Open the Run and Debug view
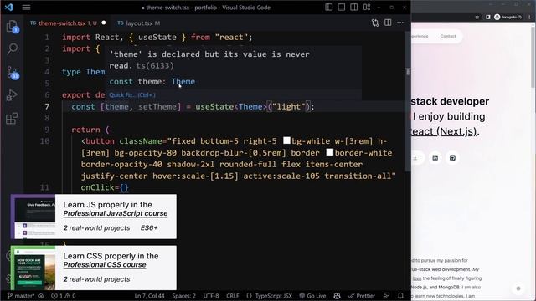The image size is (536, 301). (12, 95)
